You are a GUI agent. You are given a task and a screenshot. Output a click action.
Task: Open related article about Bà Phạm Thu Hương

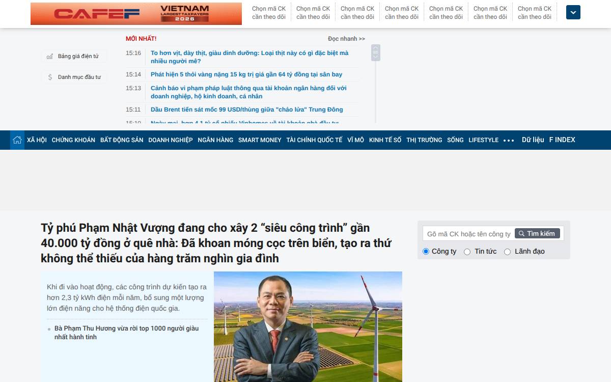click(126, 333)
